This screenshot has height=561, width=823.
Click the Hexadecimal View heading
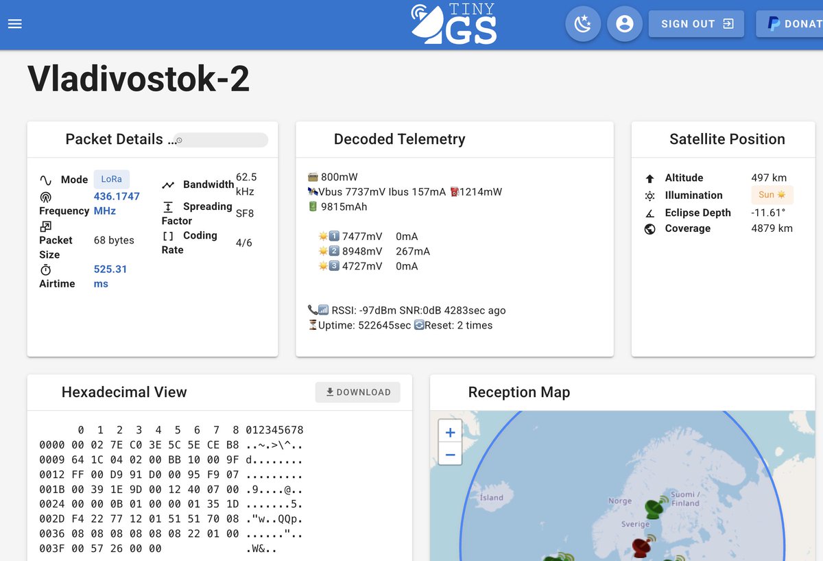(x=124, y=392)
